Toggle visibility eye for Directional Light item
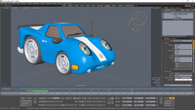Viewport: 195px width, 110px height. pos(163,20)
